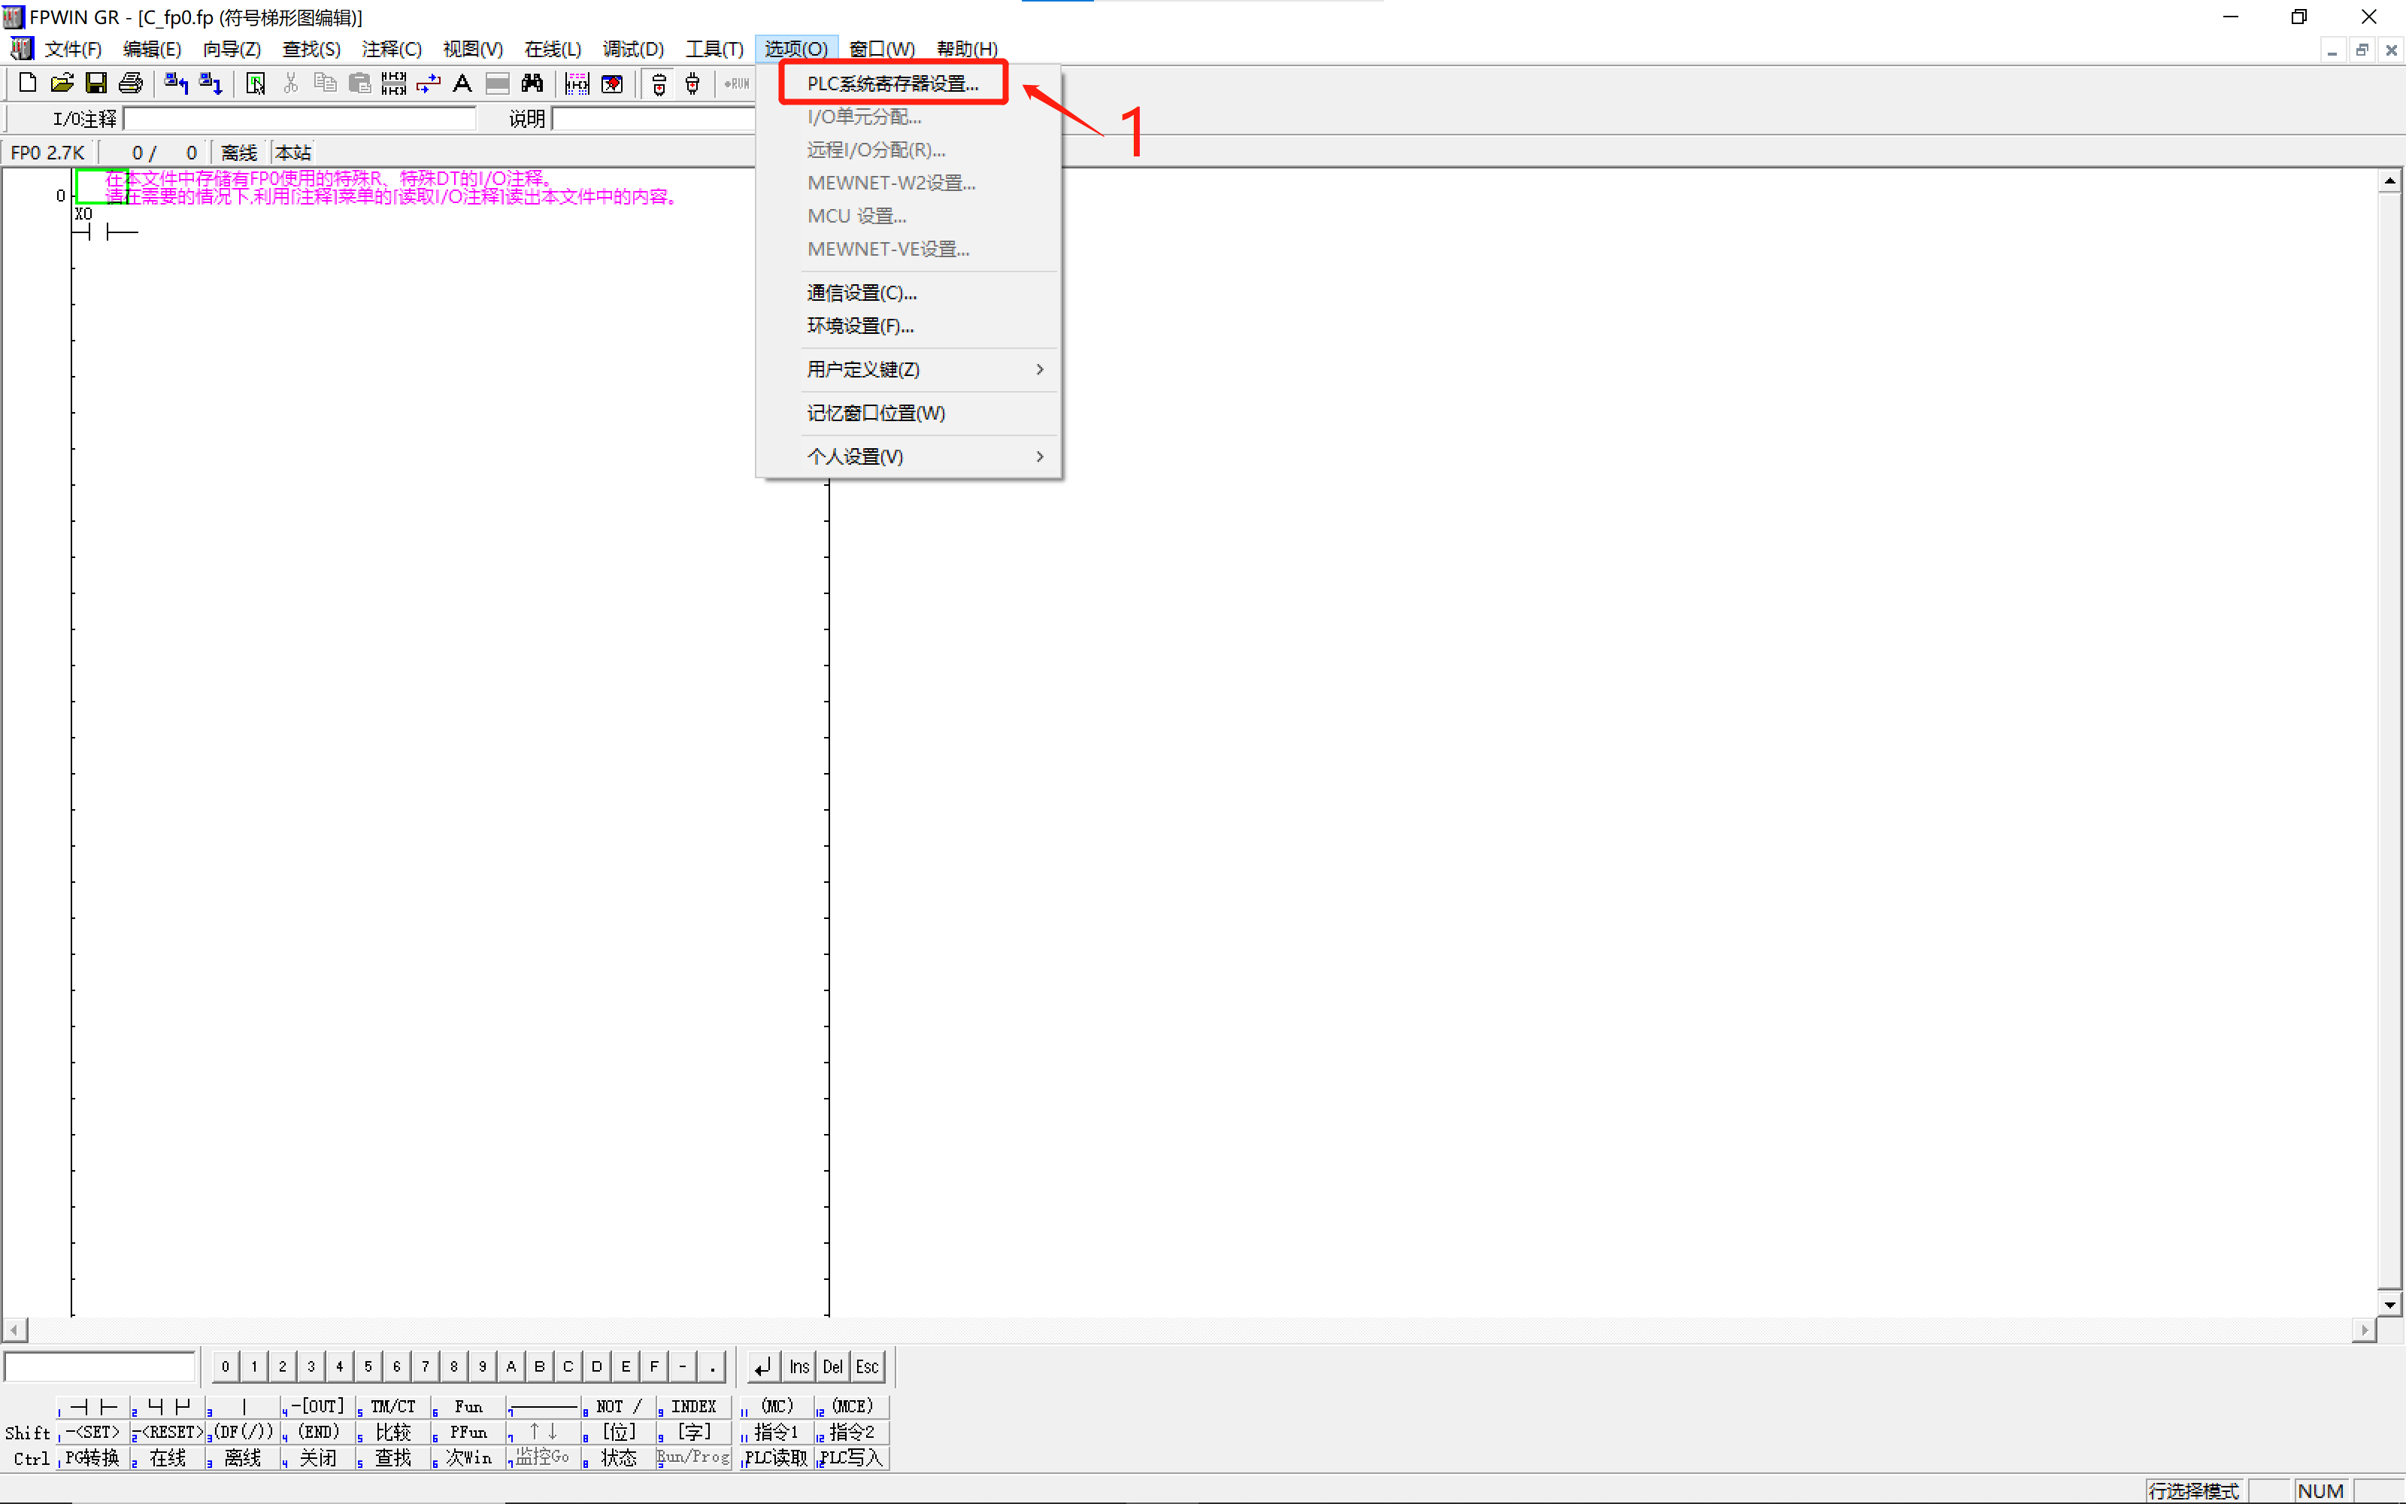Select PLC系统寄存器设置 menu entry
The width and height of the screenshot is (2406, 1504).
(x=892, y=83)
